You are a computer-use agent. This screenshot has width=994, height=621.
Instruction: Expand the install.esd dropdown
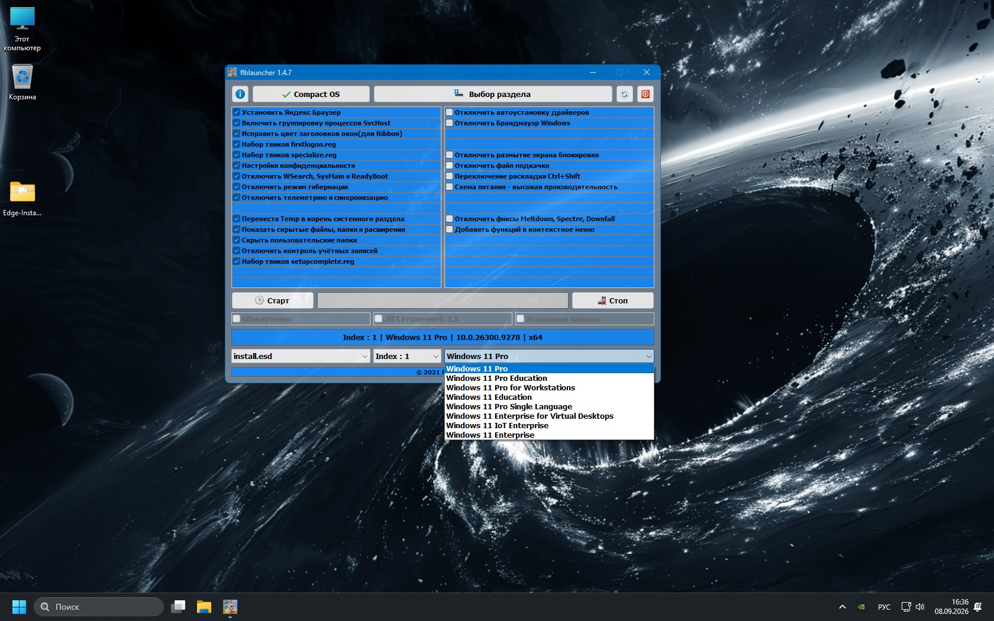[301, 356]
